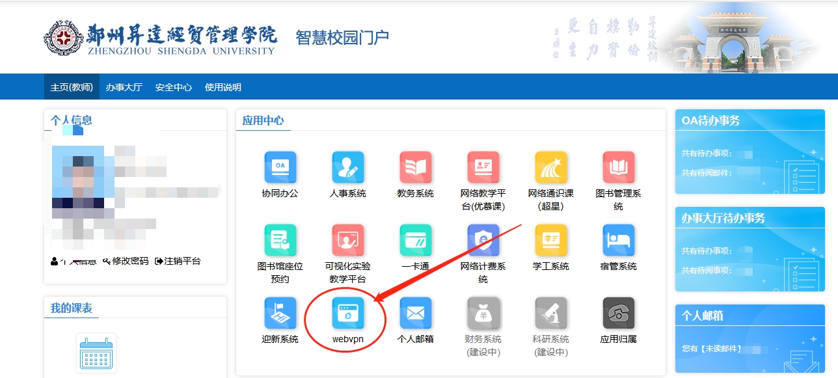Open the 一卡通 card icon
838x378 pixels.
click(x=415, y=241)
